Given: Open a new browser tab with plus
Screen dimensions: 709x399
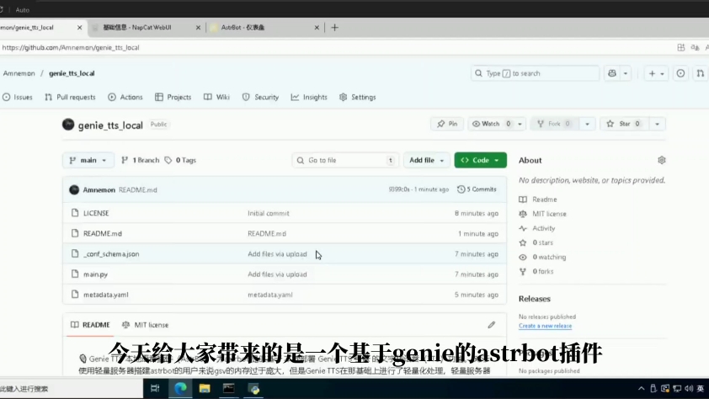Looking at the screenshot, I should [x=334, y=28].
